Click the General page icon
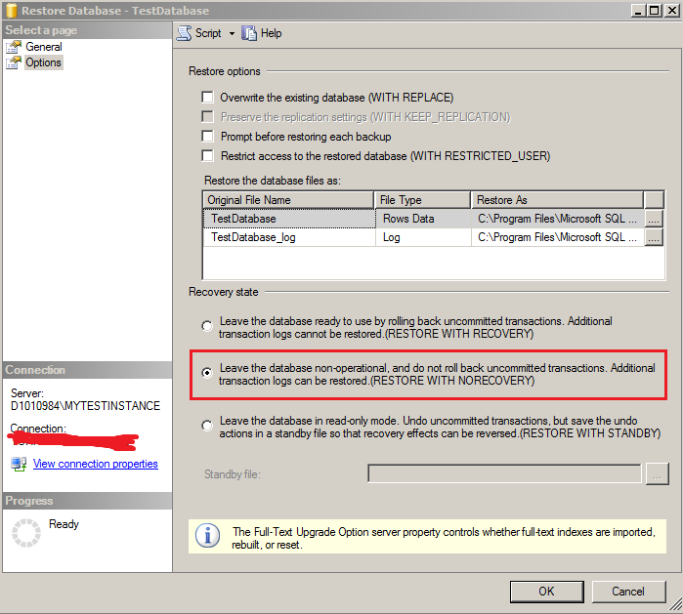The image size is (683, 614). pyautogui.click(x=14, y=47)
